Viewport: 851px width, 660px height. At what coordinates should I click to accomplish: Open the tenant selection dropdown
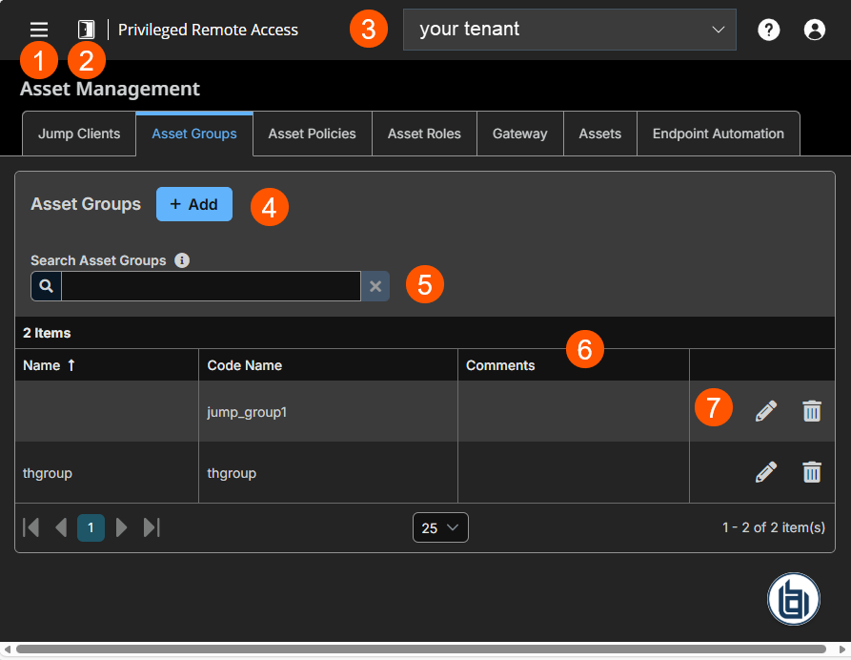click(569, 30)
